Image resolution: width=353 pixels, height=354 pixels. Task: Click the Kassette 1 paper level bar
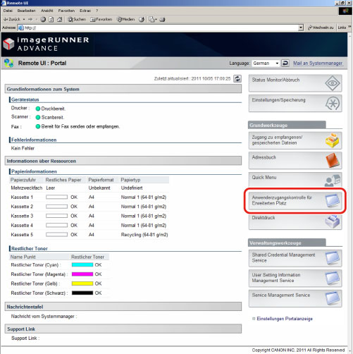[x=56, y=197]
